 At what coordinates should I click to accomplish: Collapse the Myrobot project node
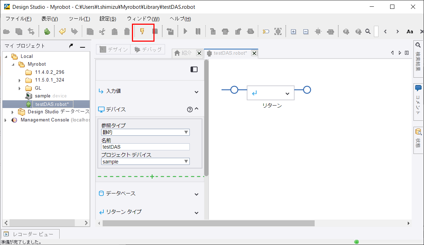point(13,64)
